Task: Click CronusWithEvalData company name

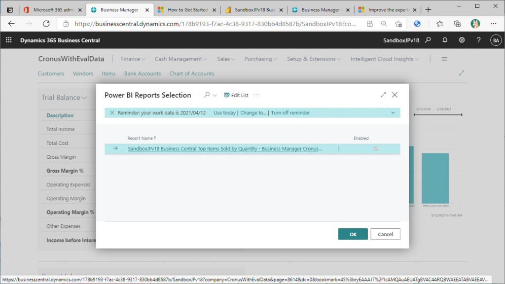Action: [x=71, y=59]
